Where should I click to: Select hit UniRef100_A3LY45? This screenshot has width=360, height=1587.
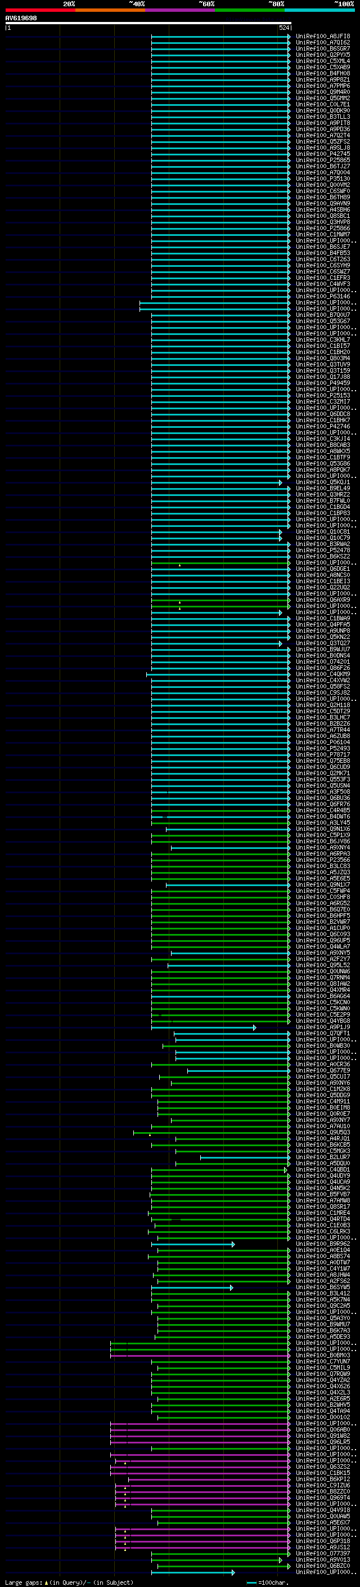click(x=323, y=822)
